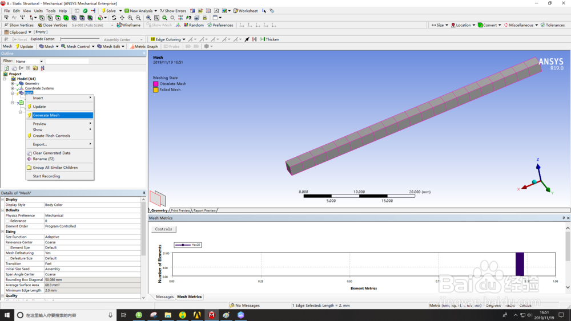Screen dimensions: 571x321
Task: Open the Insert submenu
Action: pyautogui.click(x=60, y=98)
